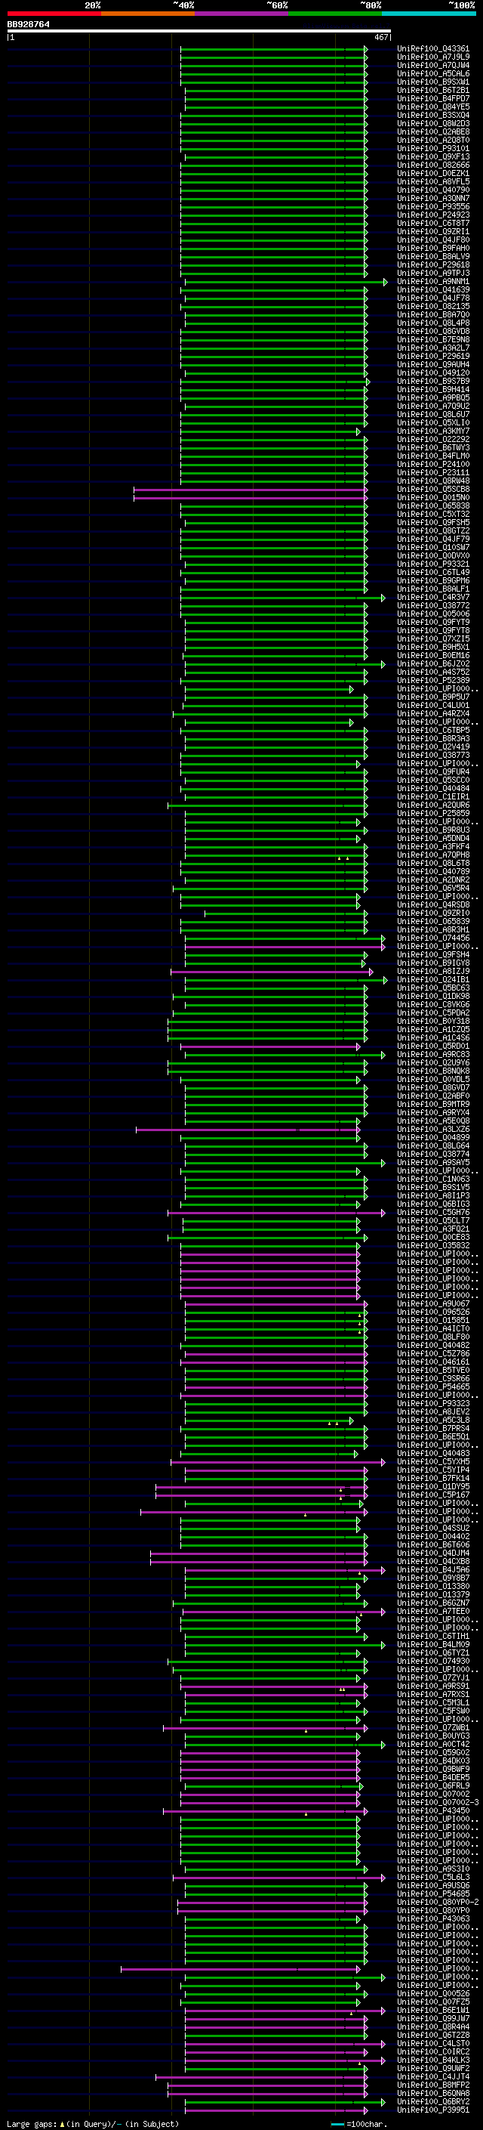The image size is (483, 2130).
Task: Choose the UniRef100_O82666 hit
Action: (x=433, y=165)
